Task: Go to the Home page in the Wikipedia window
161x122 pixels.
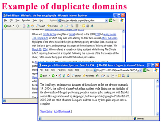Action: [33, 26]
